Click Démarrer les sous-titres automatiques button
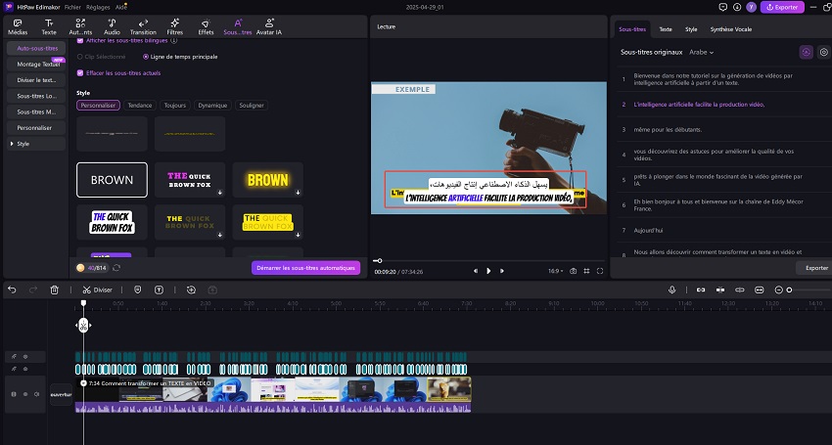 [305, 267]
